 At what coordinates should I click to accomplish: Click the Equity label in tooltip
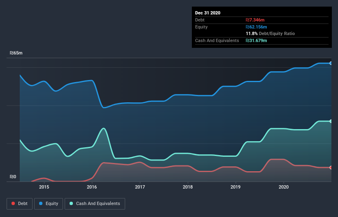coord(201,27)
